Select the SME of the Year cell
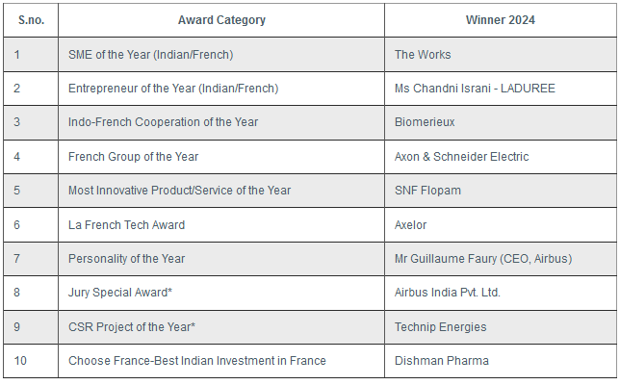 coord(151,55)
